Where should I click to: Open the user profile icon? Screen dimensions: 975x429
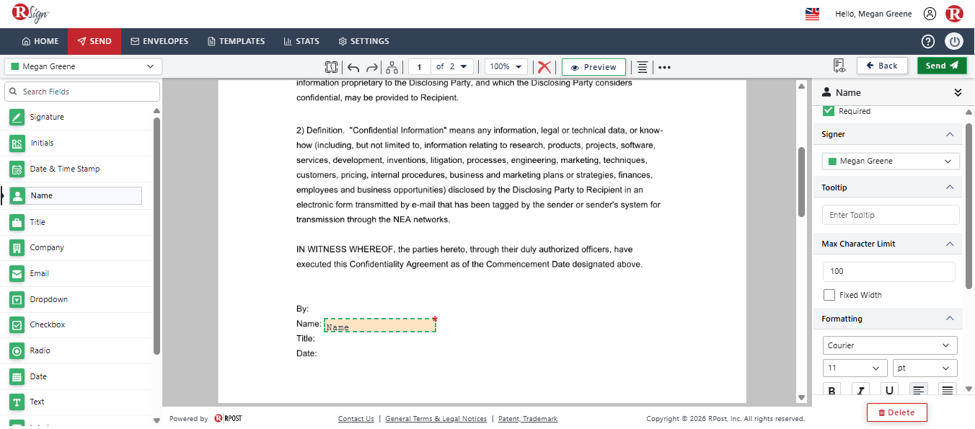pyautogui.click(x=930, y=14)
